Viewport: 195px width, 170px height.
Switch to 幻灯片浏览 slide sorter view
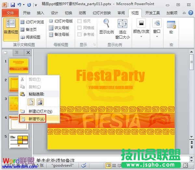point(32,22)
